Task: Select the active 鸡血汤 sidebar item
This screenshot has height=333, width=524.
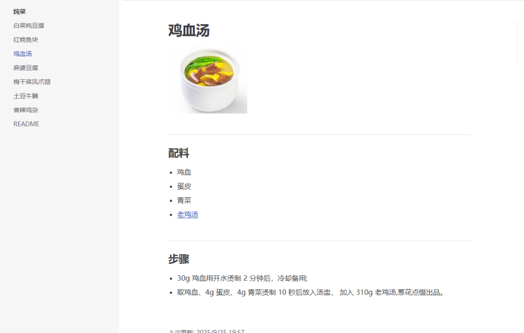Action: (23, 54)
